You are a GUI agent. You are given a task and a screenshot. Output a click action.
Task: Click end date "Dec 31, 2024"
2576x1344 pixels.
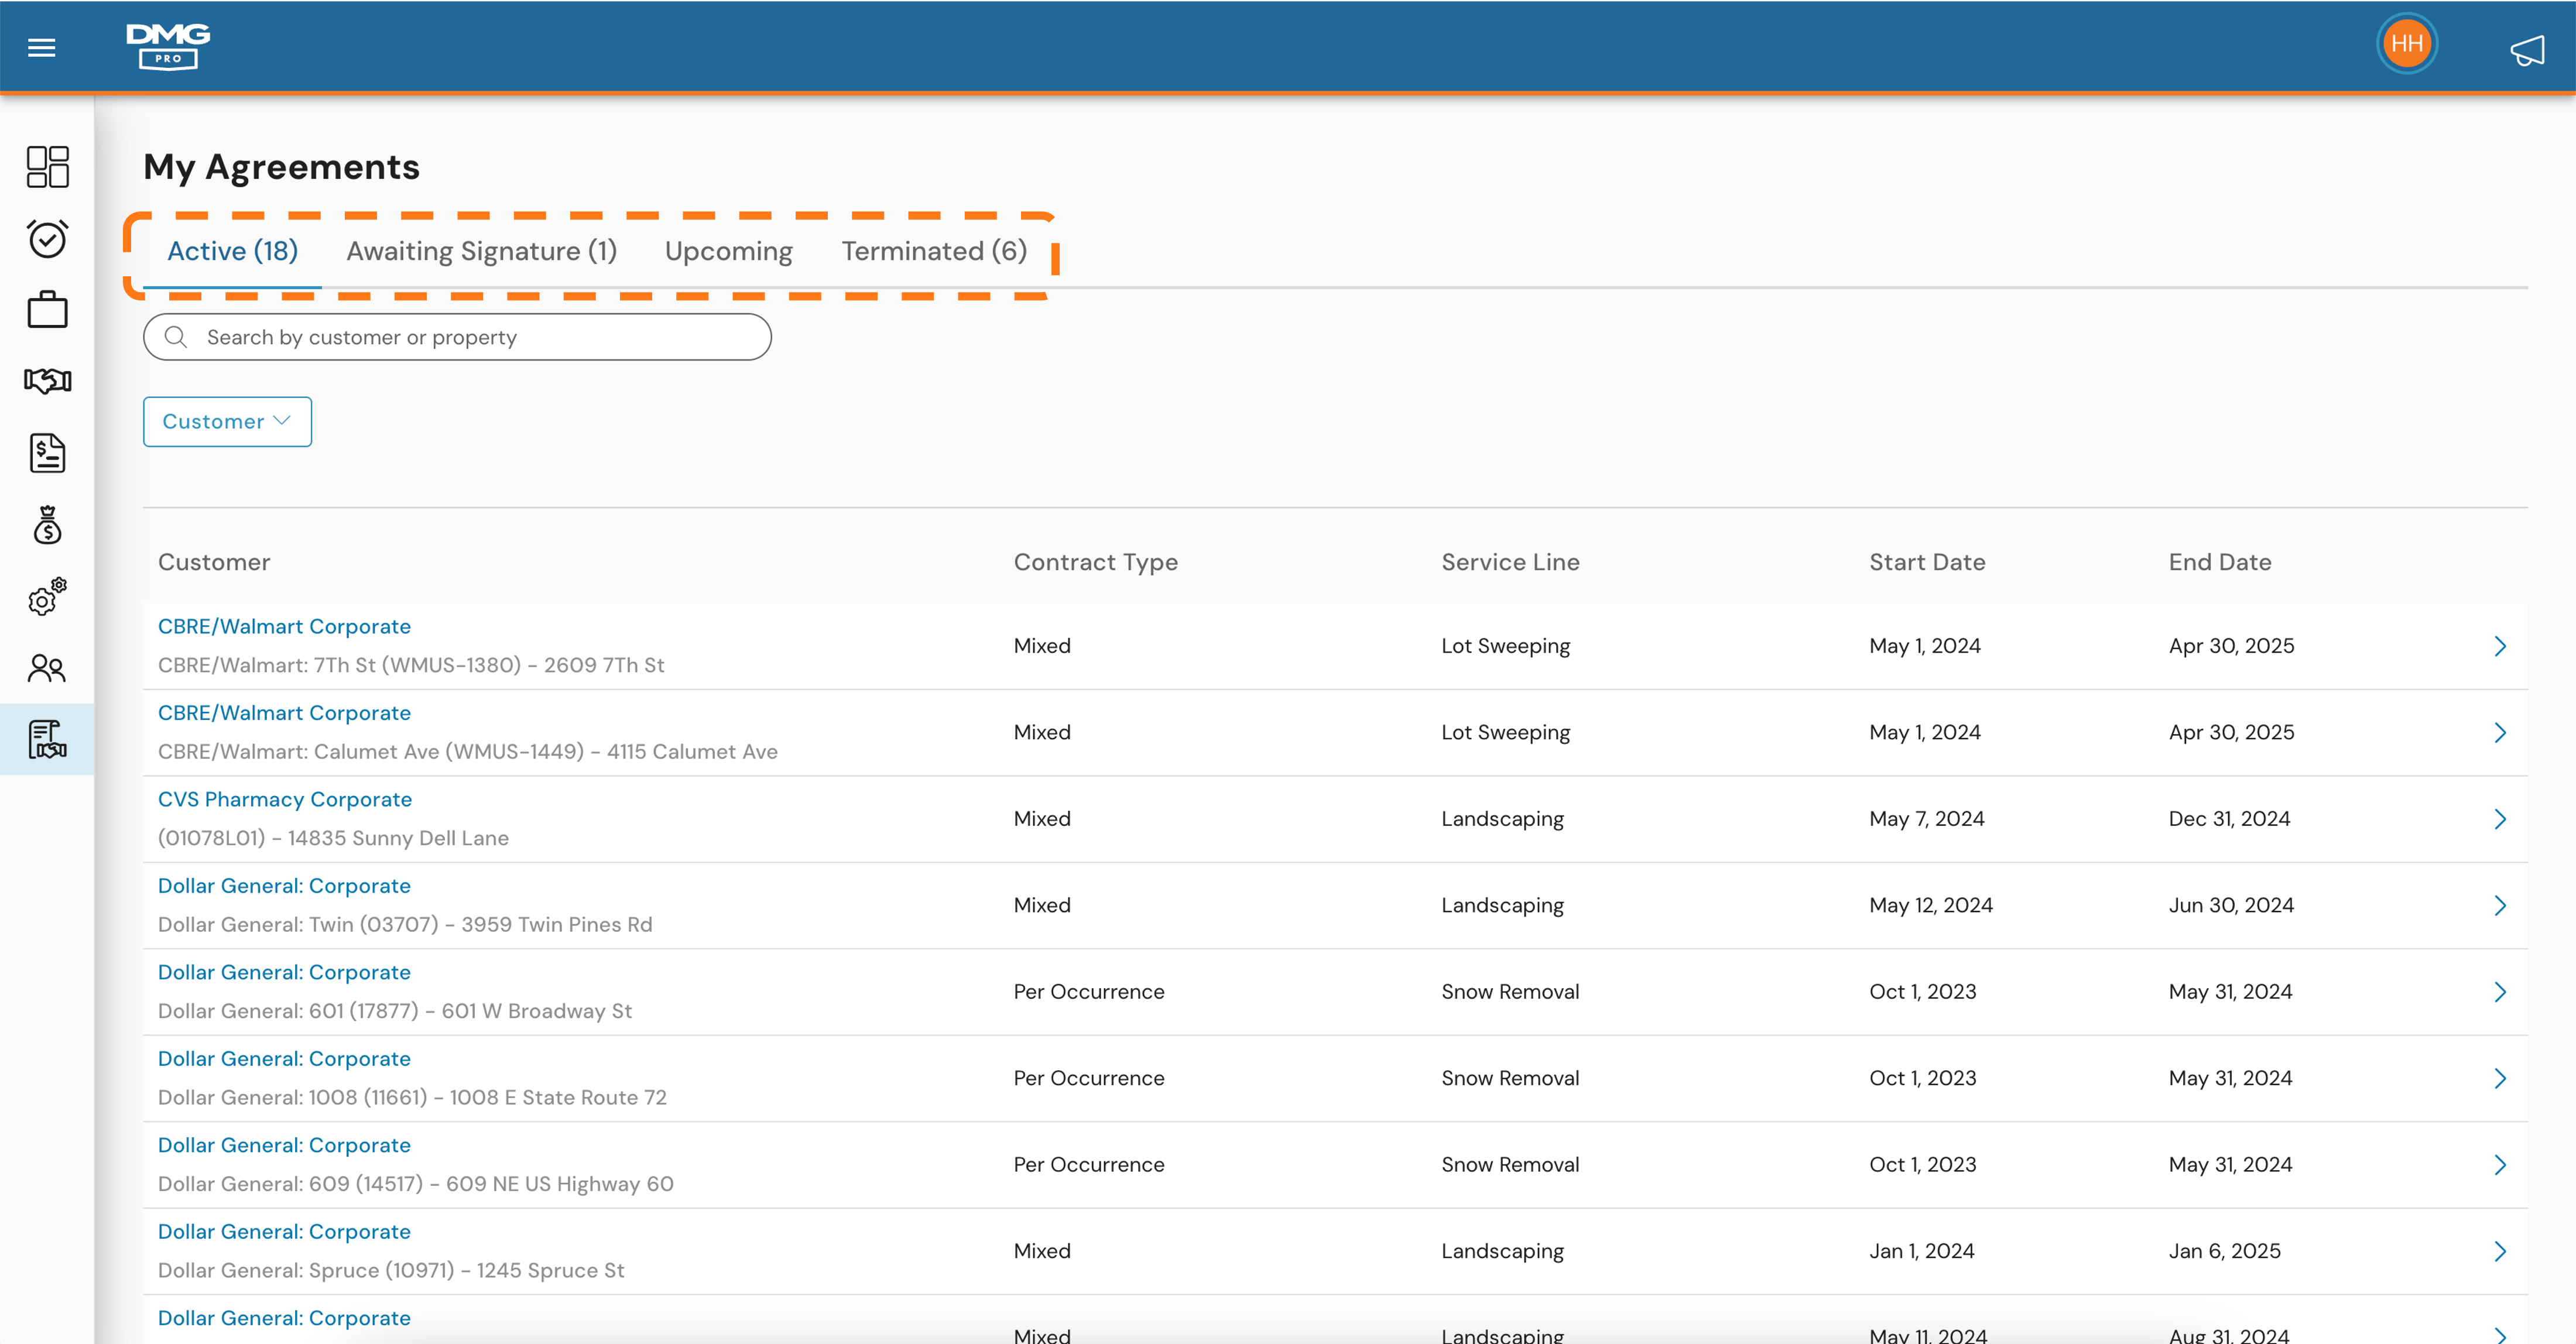[2229, 819]
